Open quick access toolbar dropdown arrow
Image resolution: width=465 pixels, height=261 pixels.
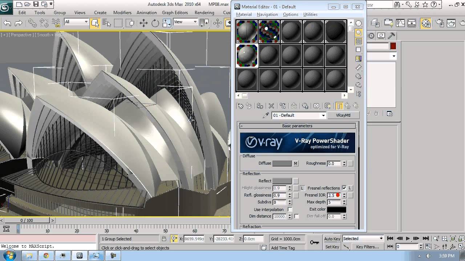tap(51, 4)
